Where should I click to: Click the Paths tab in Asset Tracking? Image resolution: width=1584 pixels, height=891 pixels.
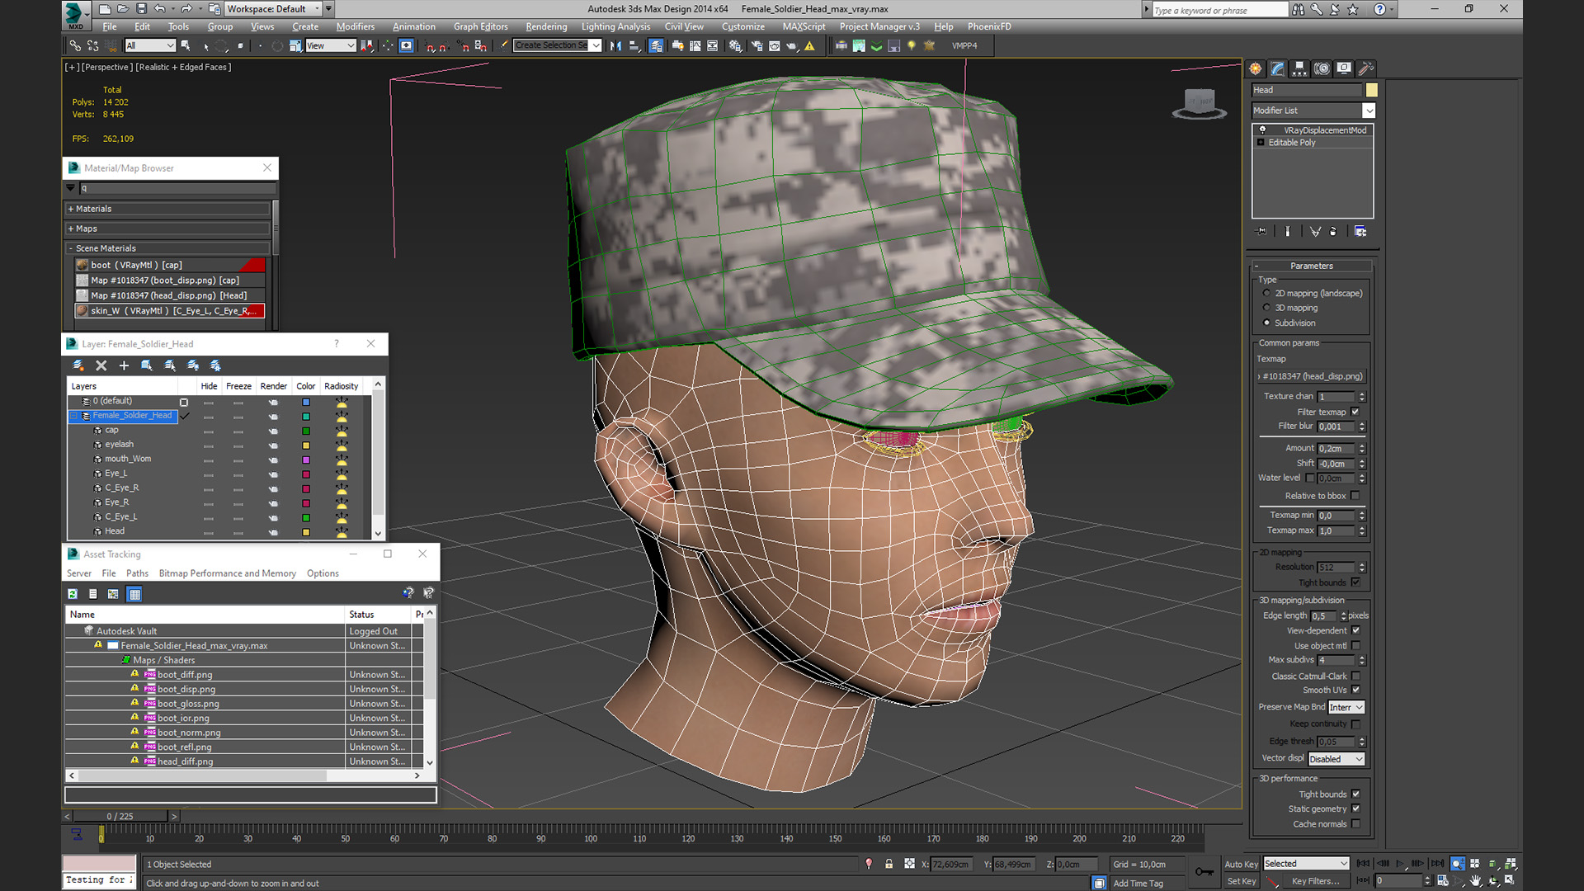pyautogui.click(x=136, y=573)
